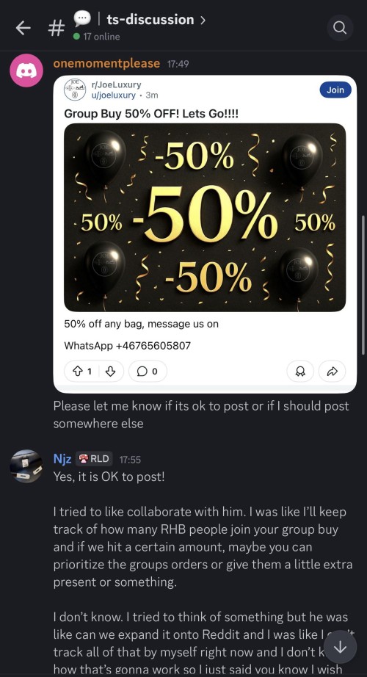
Task: Tap the back arrow icon
Action: [23, 28]
